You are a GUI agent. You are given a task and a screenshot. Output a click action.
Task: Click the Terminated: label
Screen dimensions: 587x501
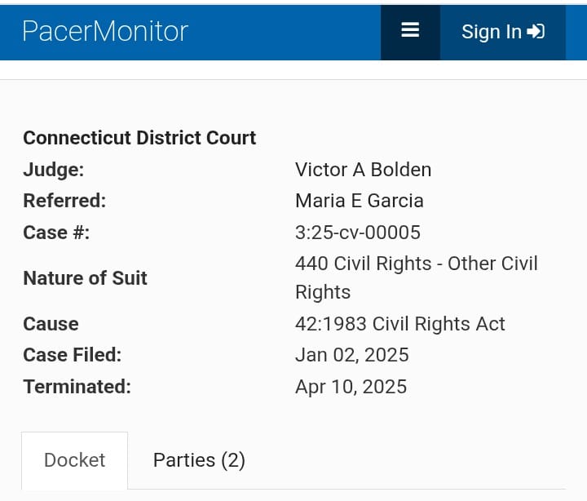pyautogui.click(x=77, y=387)
